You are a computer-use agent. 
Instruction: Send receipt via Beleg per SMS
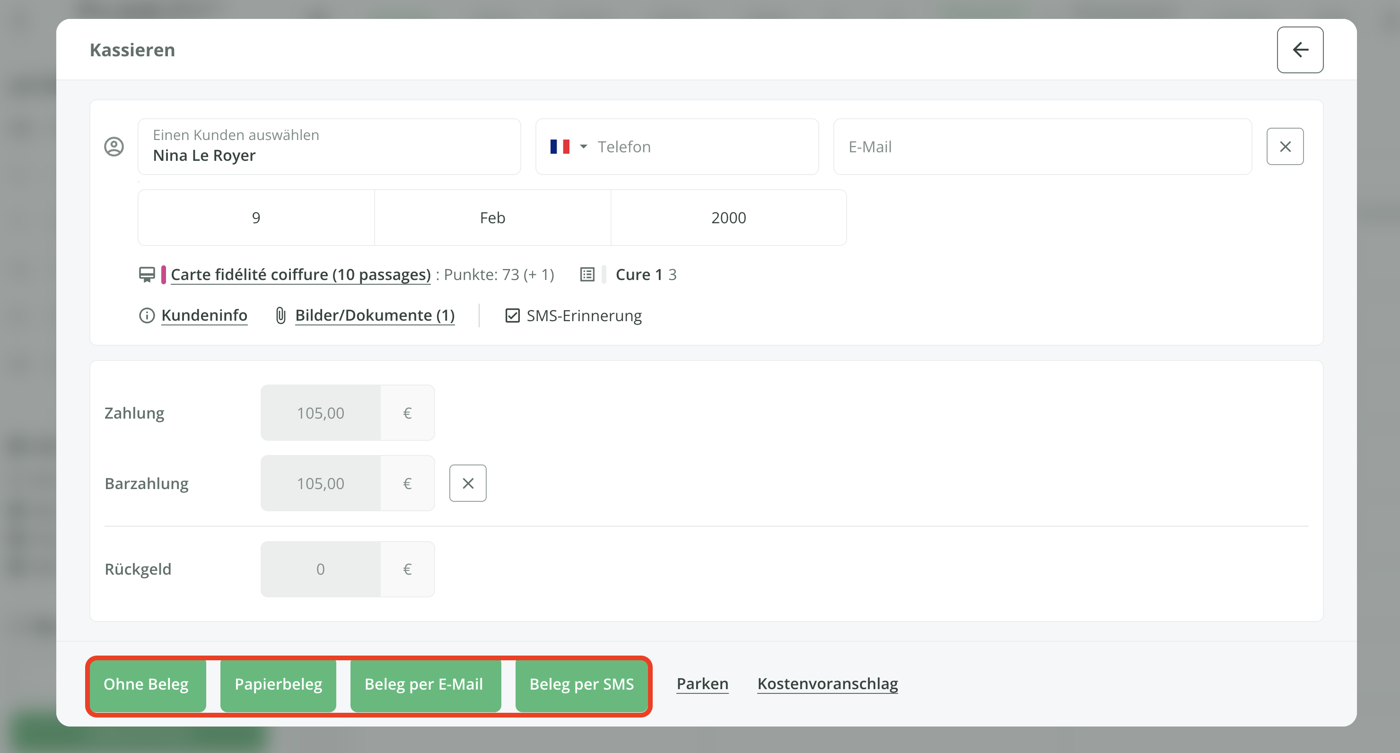581,683
